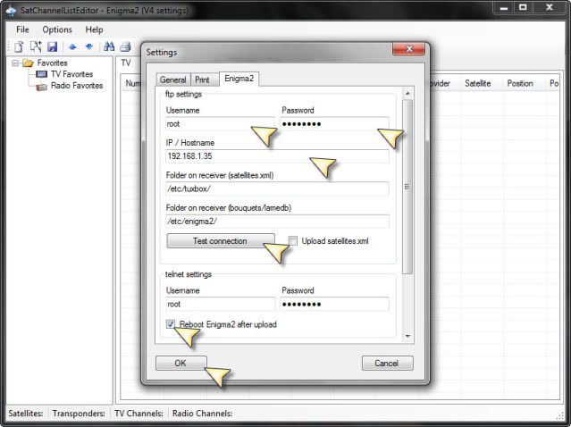Click the SatChannelListEditor app icon in title bar
The image size is (571, 427).
[11, 10]
